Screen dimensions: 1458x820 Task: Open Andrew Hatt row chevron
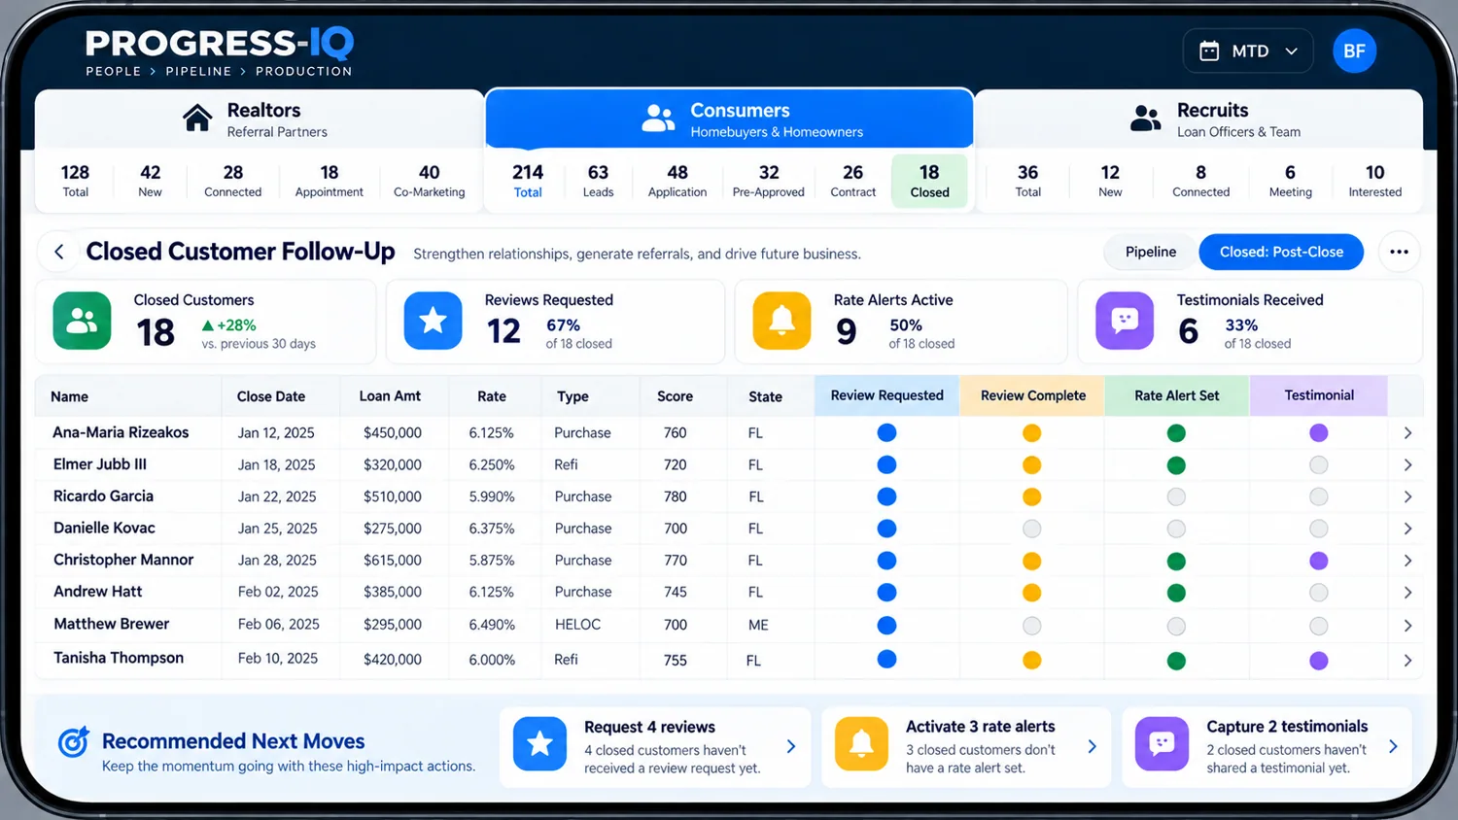1407,593
